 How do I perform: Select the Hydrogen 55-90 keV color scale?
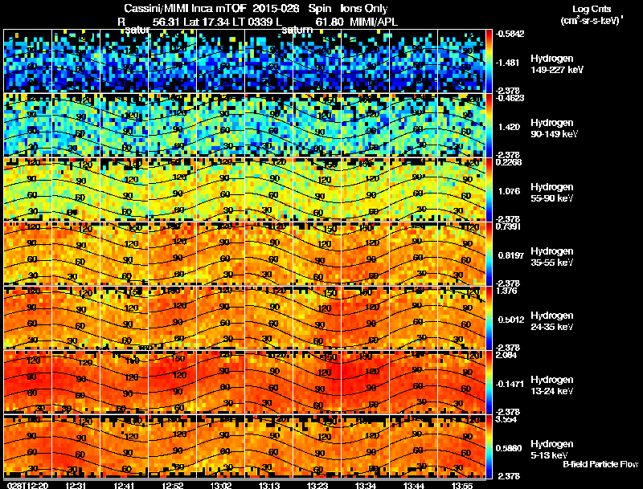coord(491,189)
